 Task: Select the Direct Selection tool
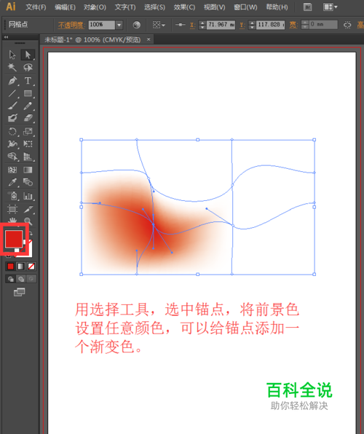(28, 55)
